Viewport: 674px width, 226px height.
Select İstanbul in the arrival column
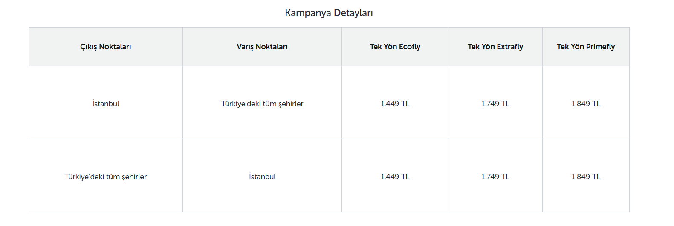pos(262,177)
